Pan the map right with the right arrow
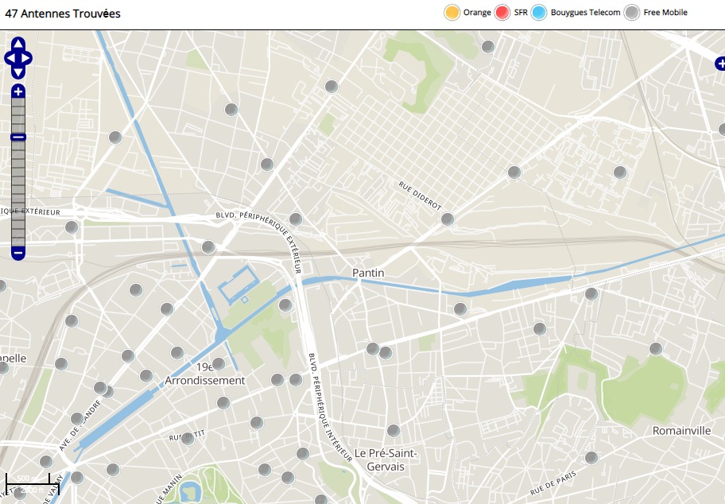 [x=27, y=58]
